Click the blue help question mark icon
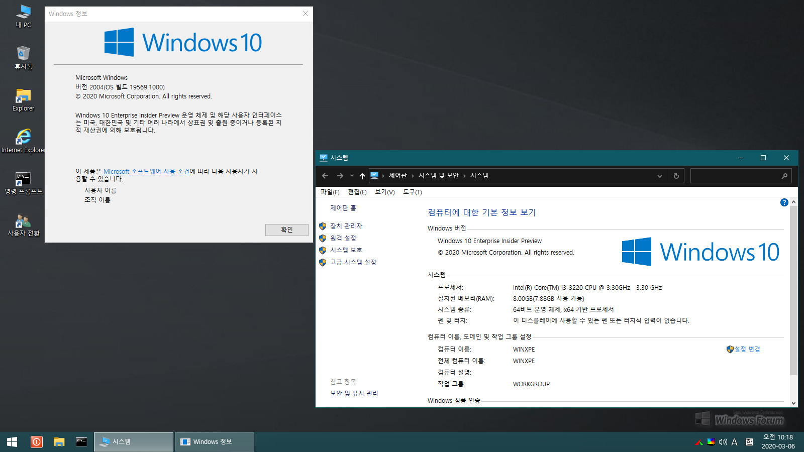 (784, 202)
